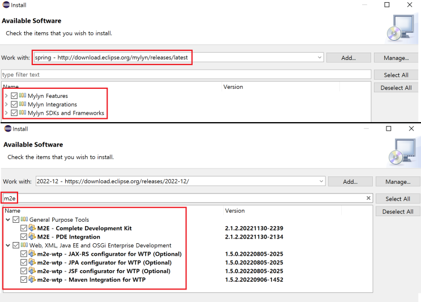Image resolution: width=421 pixels, height=302 pixels.
Task: Click Manage... button in upper Install window
Action: 396,58
